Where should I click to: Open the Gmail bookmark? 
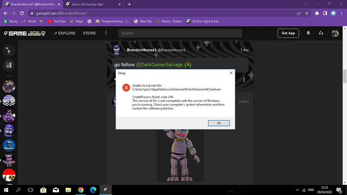click(29, 21)
